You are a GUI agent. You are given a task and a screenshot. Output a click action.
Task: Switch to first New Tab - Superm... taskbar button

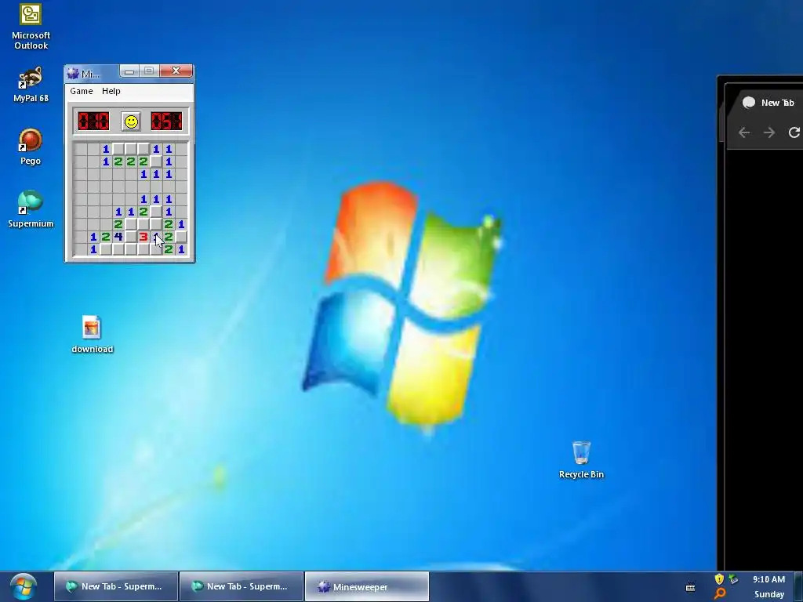116,586
